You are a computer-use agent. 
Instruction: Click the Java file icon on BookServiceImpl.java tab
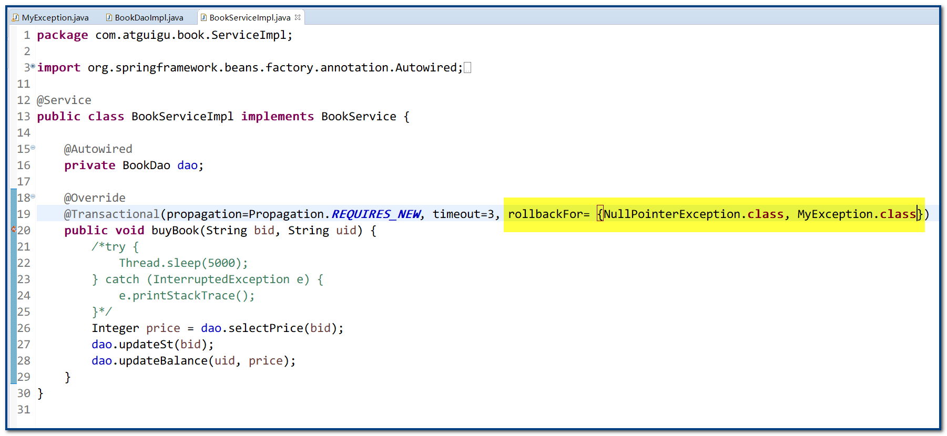click(x=203, y=17)
